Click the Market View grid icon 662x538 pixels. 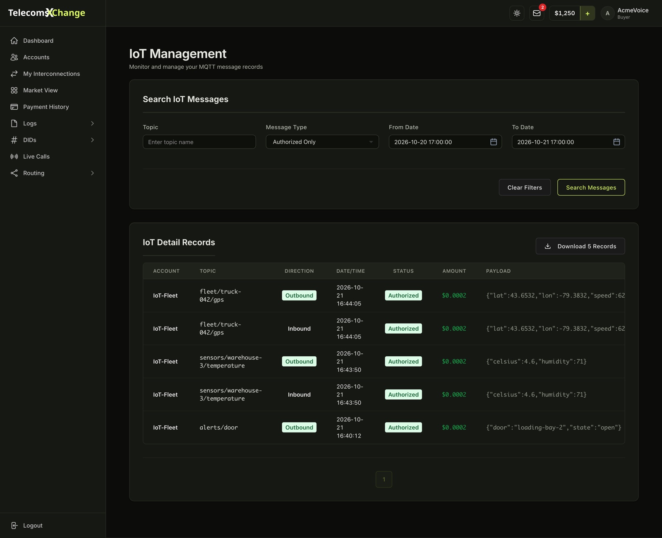point(14,90)
